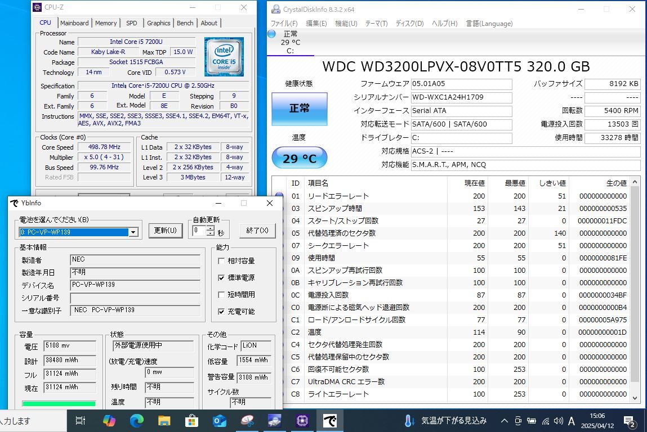Click the YbInfo title bar icon
The image size is (647, 432).
pos(15,203)
